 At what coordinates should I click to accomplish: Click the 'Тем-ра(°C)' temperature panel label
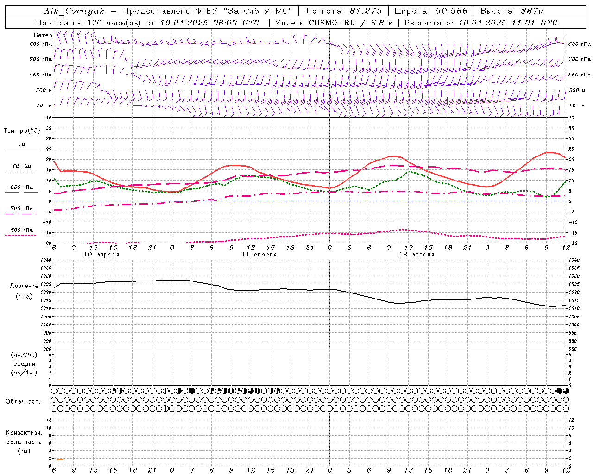point(22,131)
